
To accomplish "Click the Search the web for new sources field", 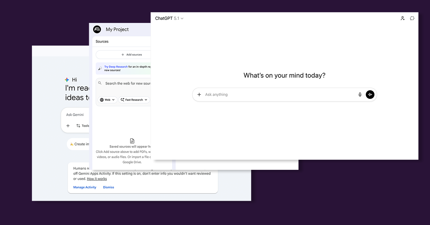I will [124, 83].
